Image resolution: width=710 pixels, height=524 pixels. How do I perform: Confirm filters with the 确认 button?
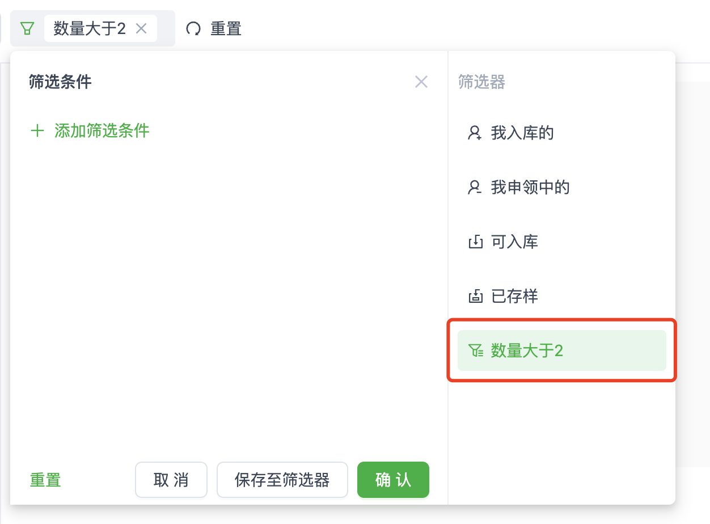(x=393, y=479)
